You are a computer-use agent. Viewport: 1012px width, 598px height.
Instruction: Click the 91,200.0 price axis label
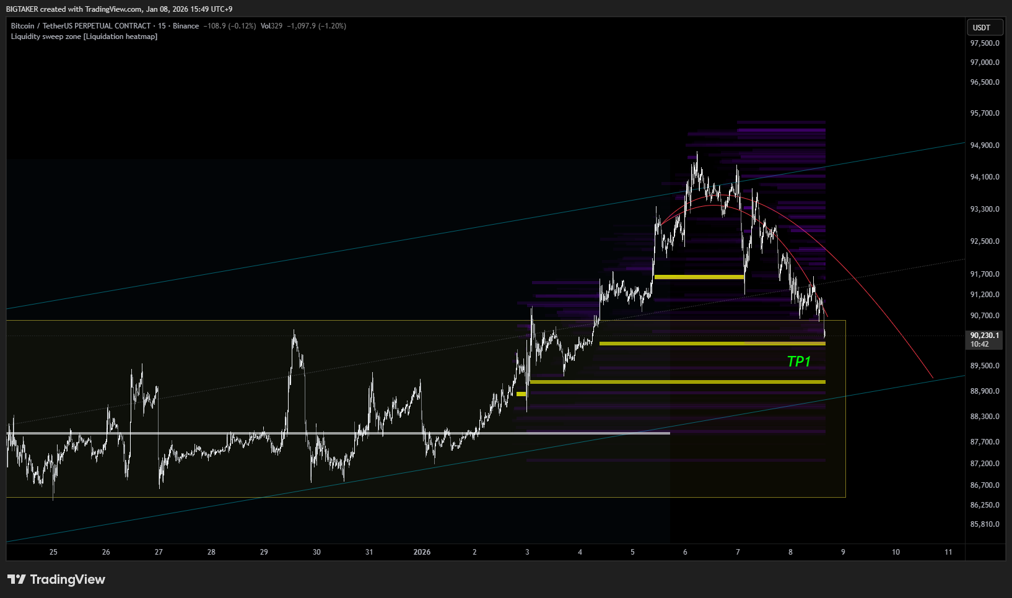[x=985, y=295]
